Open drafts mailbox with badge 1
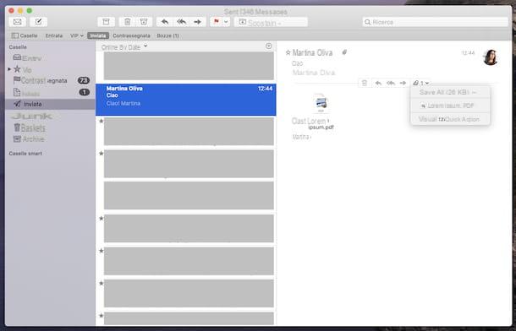Viewport: 516px width, 331px height. tap(51, 93)
